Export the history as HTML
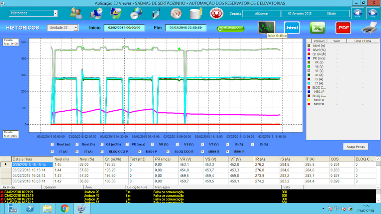The height and width of the screenshot is (214, 381). tap(292, 28)
